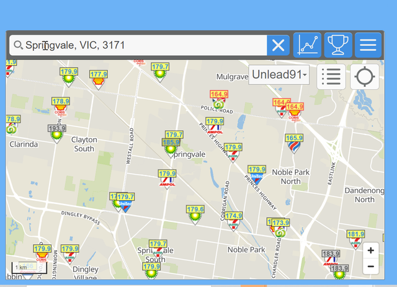Select Woolworths station priced 164.9
The width and height of the screenshot is (397, 287).
click(219, 99)
